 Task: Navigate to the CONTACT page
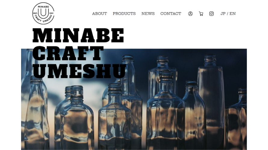(170, 13)
